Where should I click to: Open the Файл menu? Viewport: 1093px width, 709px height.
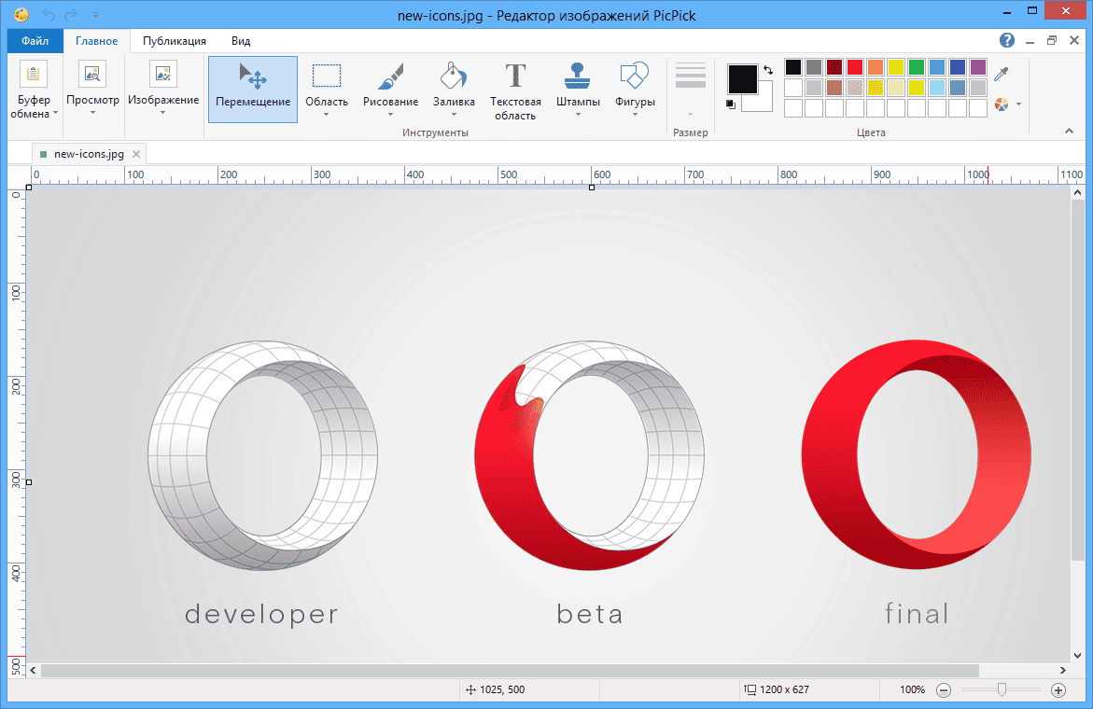[x=35, y=40]
